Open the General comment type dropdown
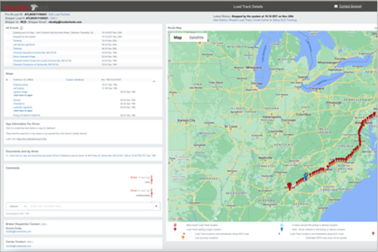Viewport: 378px width, 252px height. [x=17, y=206]
